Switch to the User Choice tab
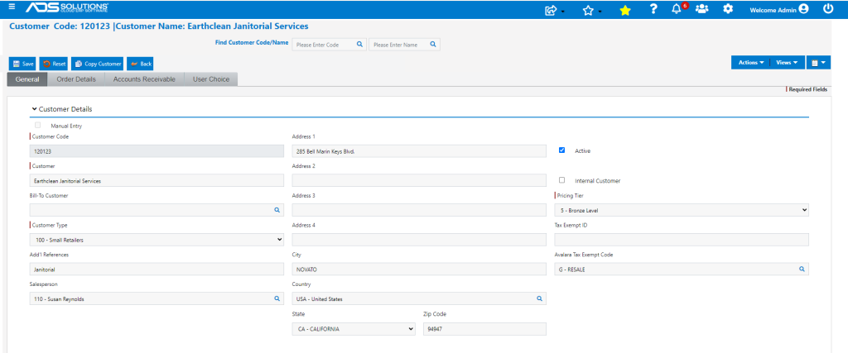Screen dimensions: 848x353 pyautogui.click(x=211, y=79)
